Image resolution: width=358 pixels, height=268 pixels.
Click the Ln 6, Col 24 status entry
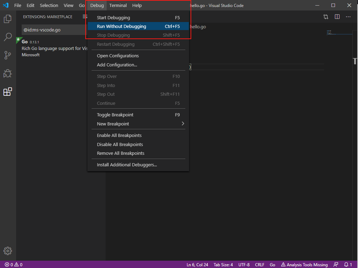197,265
